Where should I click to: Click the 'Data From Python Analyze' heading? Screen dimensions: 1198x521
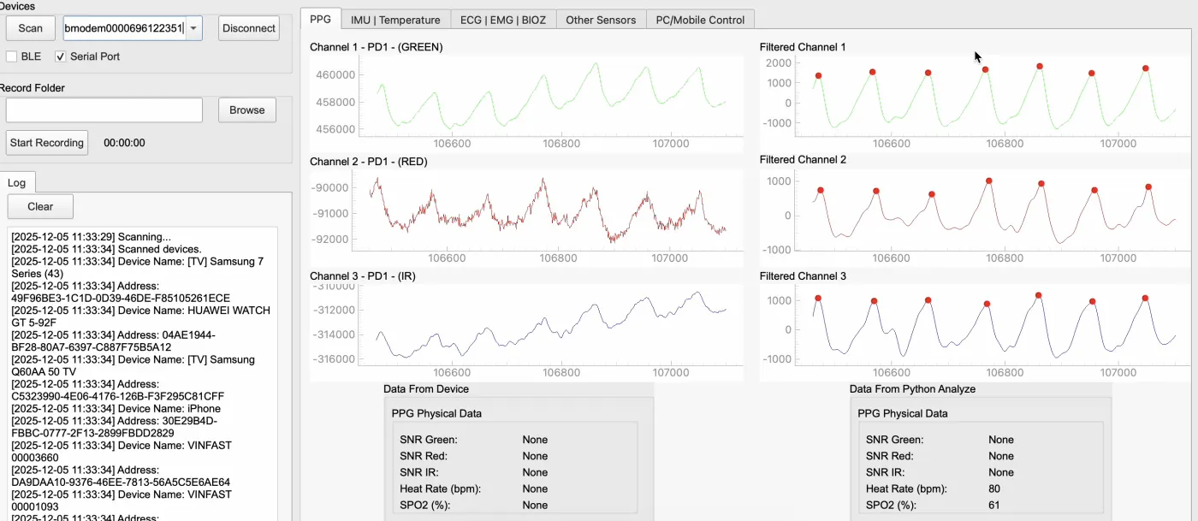[912, 388]
